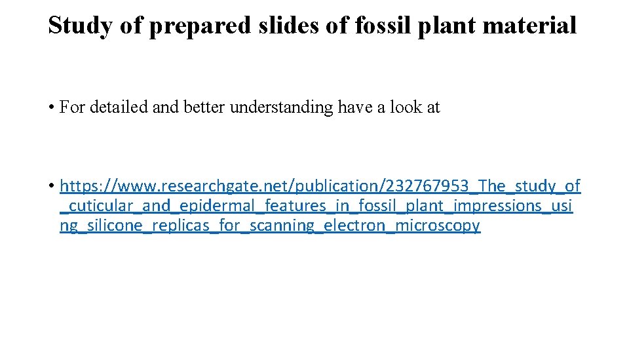Screen dimensions: 629x354
Task: Click the link line ending 'electron_microscopy'
Action: pos(269,226)
